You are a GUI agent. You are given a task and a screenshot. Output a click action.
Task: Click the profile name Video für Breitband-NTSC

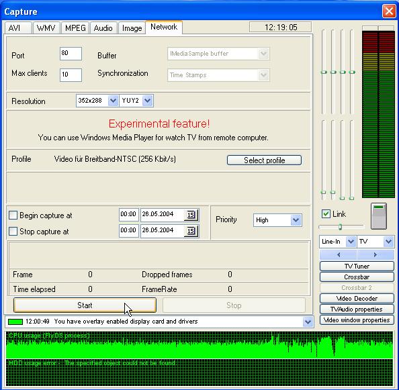[x=115, y=159]
